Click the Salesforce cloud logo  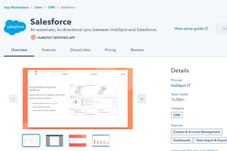(x=15, y=27)
